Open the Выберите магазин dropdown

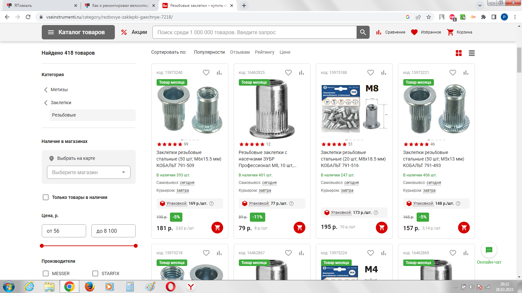pyautogui.click(x=89, y=172)
